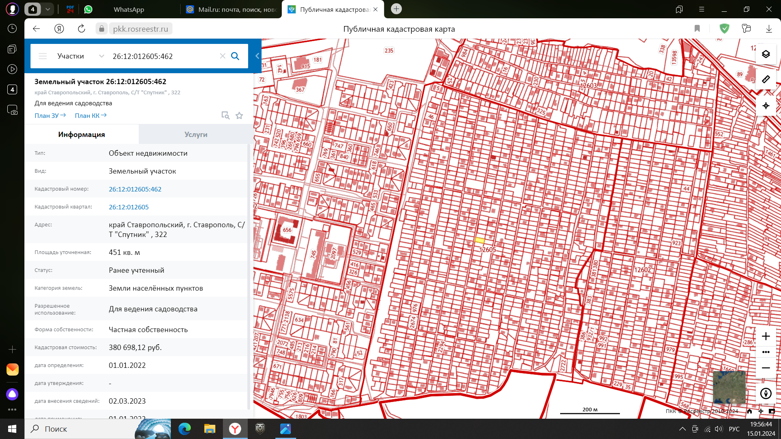
Task: Open the map layers panel icon
Action: click(x=766, y=54)
